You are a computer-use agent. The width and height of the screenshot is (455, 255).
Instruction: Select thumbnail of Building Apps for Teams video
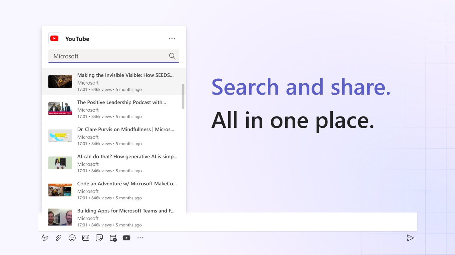coord(60,217)
